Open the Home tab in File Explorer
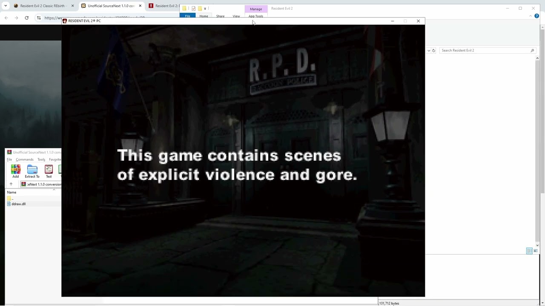545x306 pixels. coord(204,16)
